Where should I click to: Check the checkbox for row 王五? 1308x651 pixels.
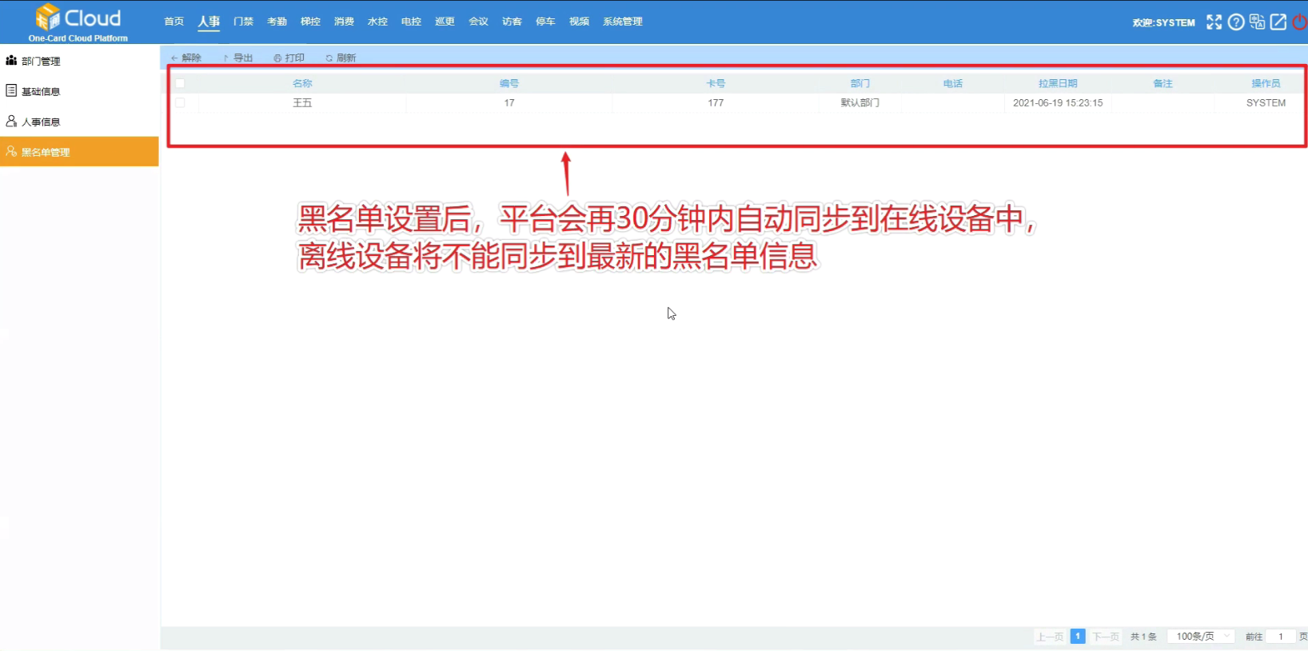(x=180, y=103)
